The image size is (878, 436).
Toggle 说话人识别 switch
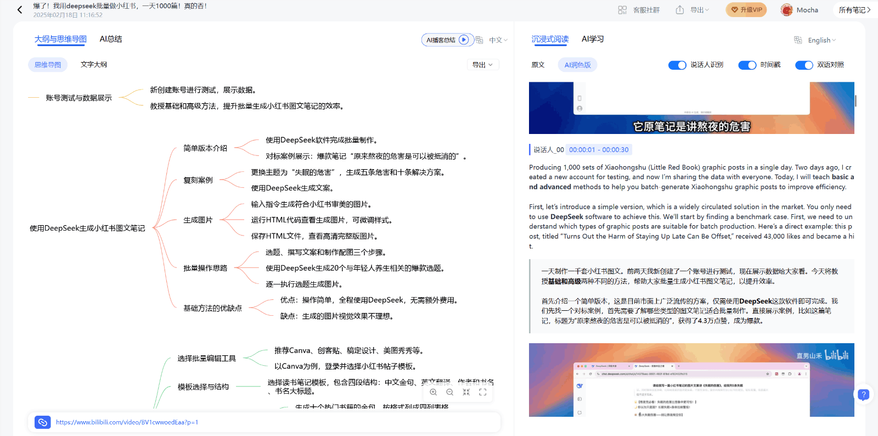677,65
